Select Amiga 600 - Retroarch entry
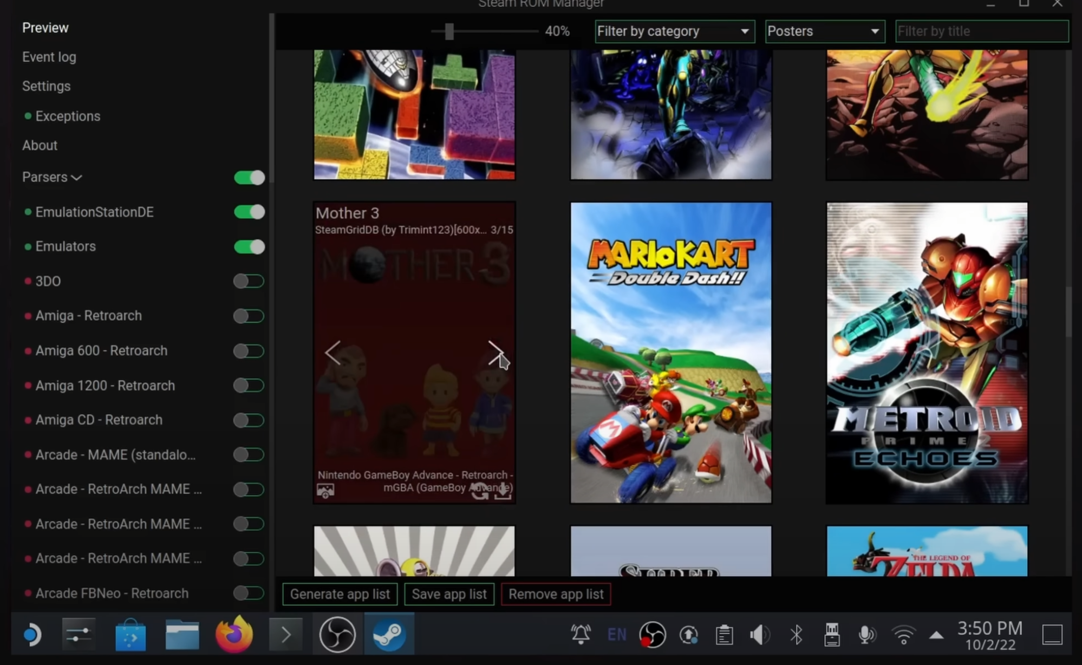 click(101, 350)
